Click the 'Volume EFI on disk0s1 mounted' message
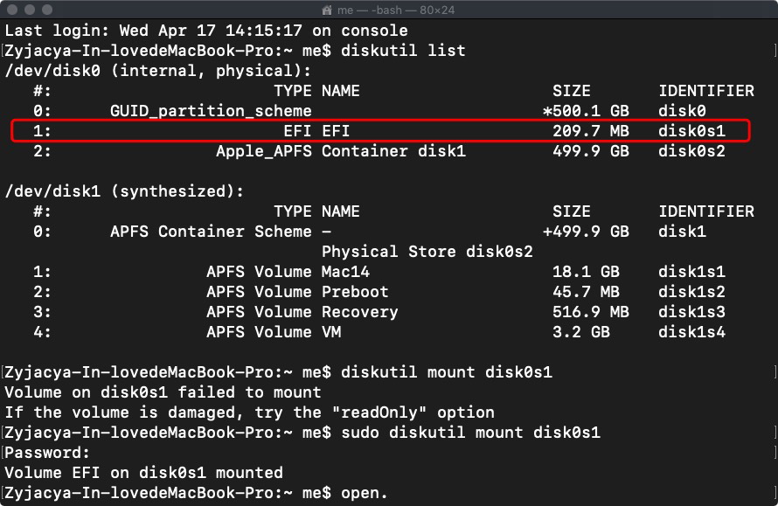Viewport: 778px width, 506px height. pyautogui.click(x=144, y=473)
